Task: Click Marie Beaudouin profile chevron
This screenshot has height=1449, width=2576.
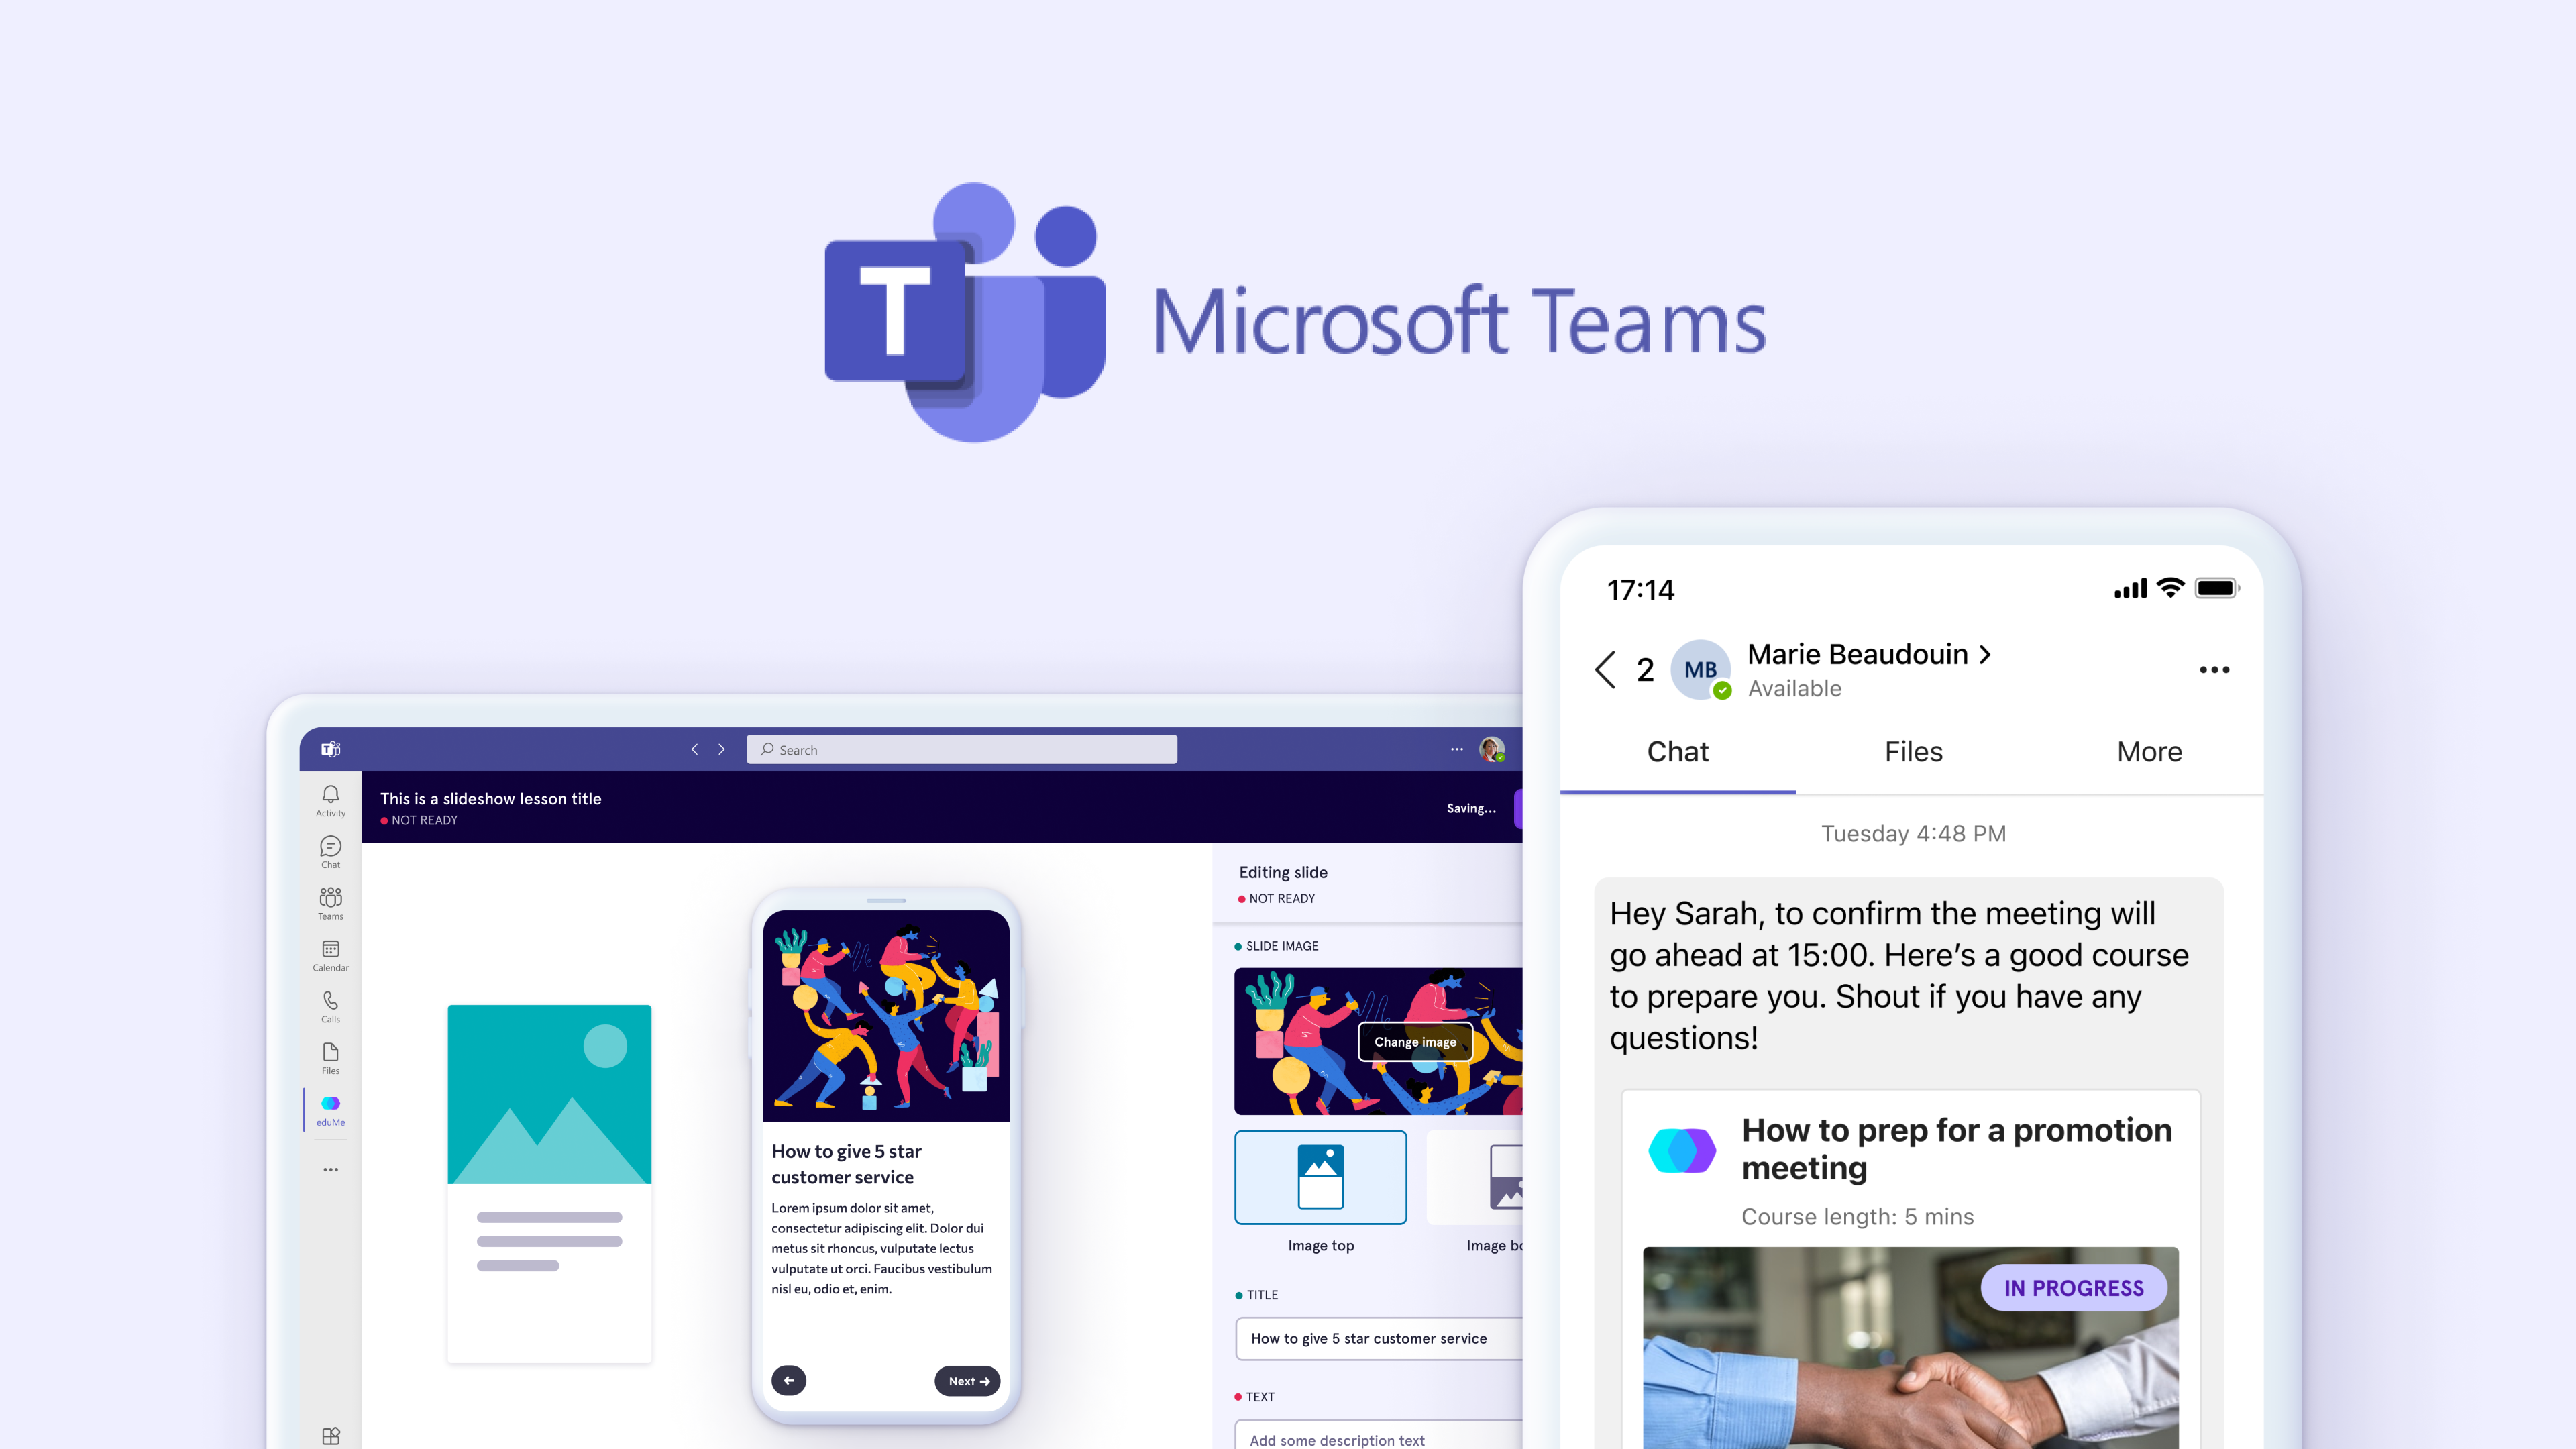Action: [x=1992, y=655]
